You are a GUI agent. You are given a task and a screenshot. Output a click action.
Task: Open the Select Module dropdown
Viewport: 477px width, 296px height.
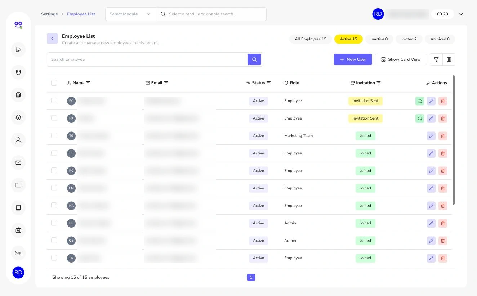click(130, 14)
